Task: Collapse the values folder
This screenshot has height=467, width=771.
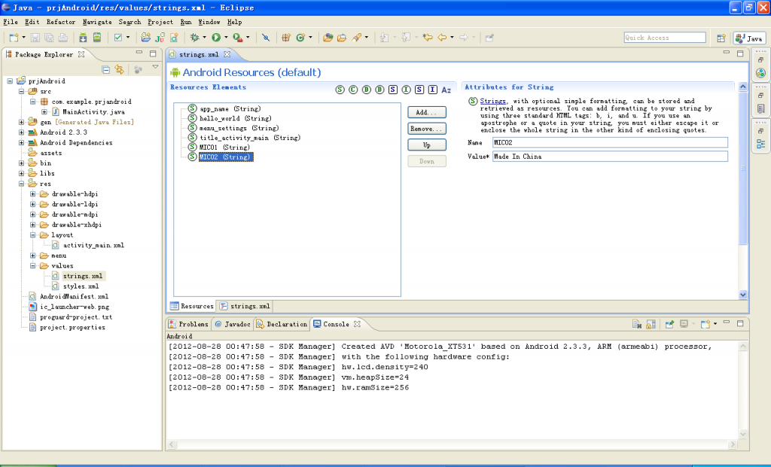Action: pos(33,266)
